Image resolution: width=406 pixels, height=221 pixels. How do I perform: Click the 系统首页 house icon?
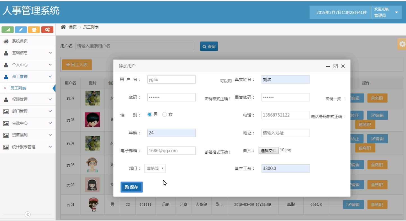click(6, 41)
